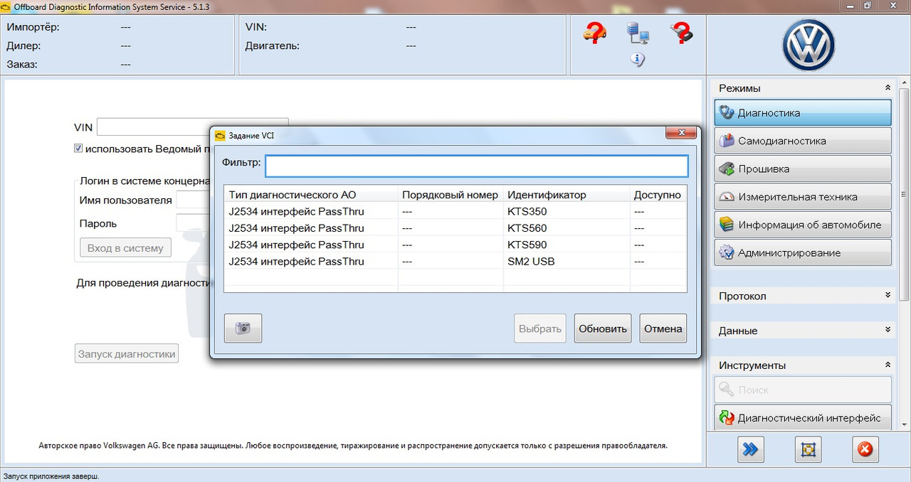
Task: Expand the Данные section
Action: [888, 330]
